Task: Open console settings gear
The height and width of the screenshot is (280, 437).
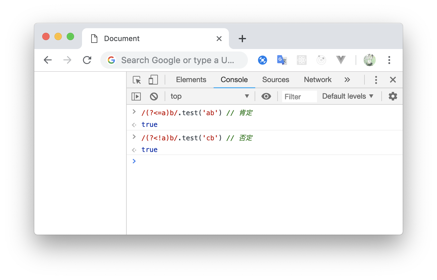Action: (x=393, y=96)
